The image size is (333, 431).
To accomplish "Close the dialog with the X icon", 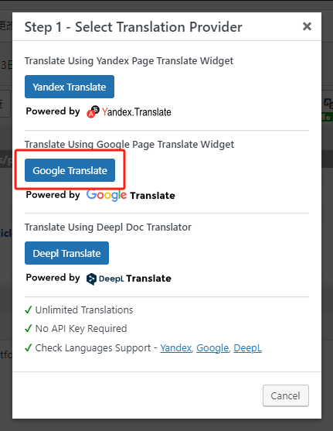I will [x=307, y=26].
